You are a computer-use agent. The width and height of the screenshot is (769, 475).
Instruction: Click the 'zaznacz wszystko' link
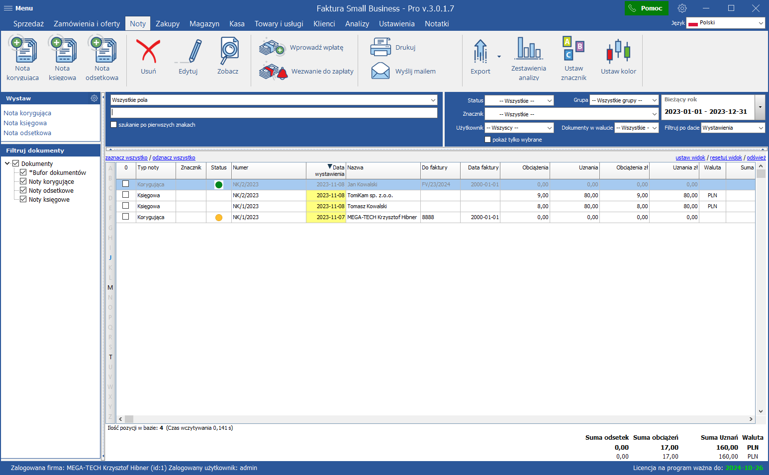coord(126,158)
